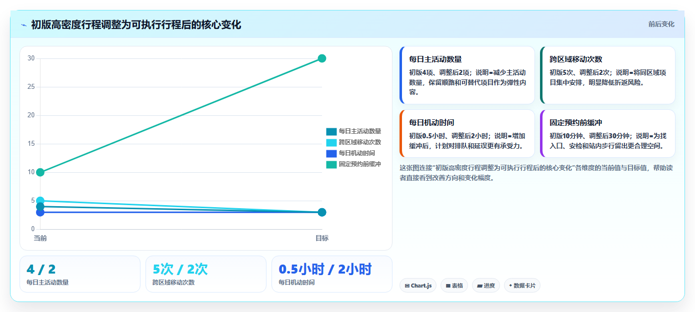This screenshot has height=312, width=695.
Task: Click the green data point at 10
Action: 40,172
